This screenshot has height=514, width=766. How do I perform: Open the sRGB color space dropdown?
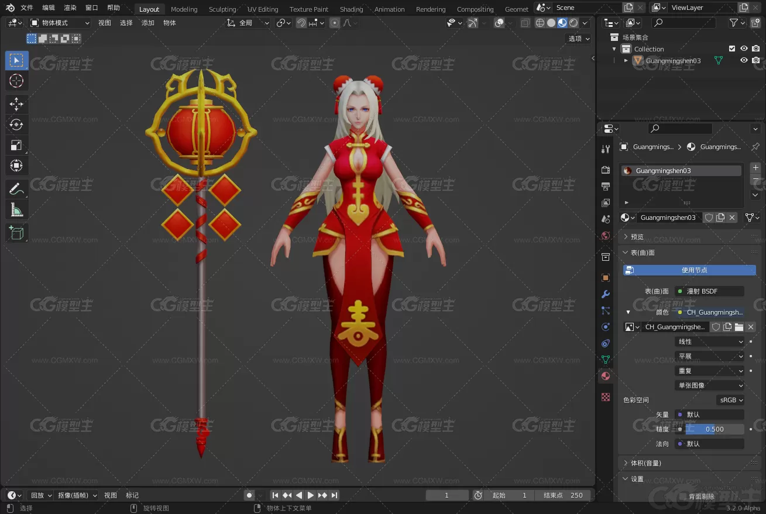731,400
